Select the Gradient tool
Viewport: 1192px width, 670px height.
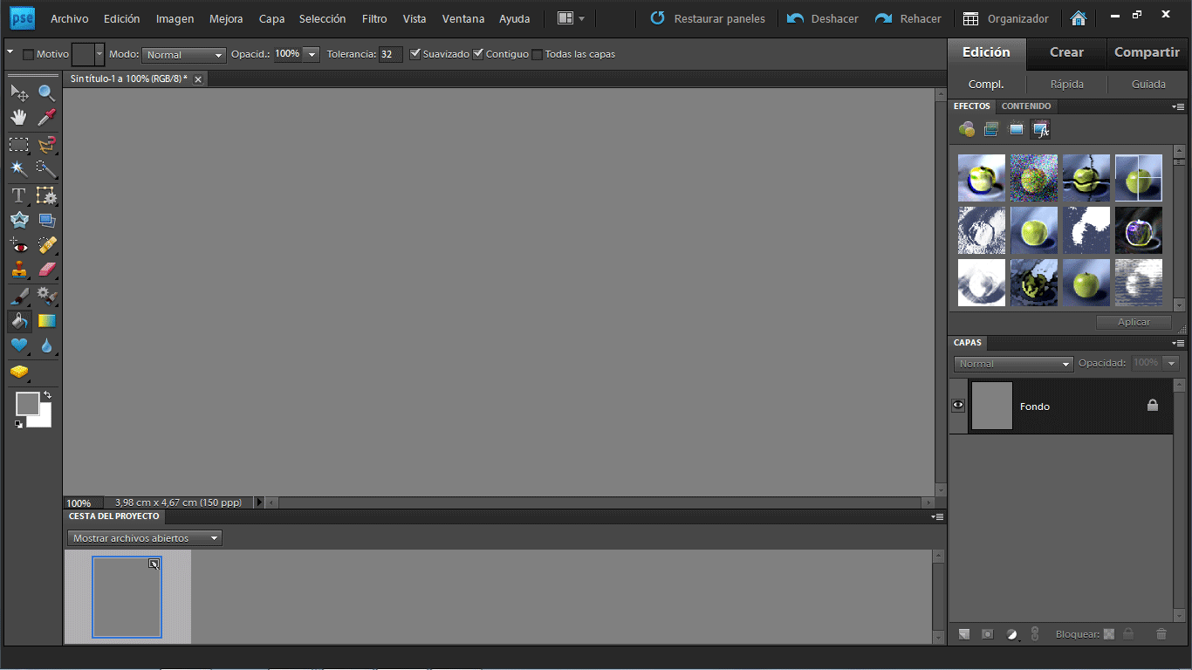(x=47, y=321)
